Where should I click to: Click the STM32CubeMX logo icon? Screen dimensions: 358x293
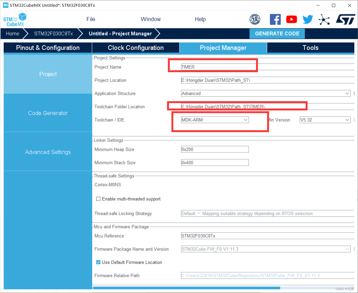[15, 20]
